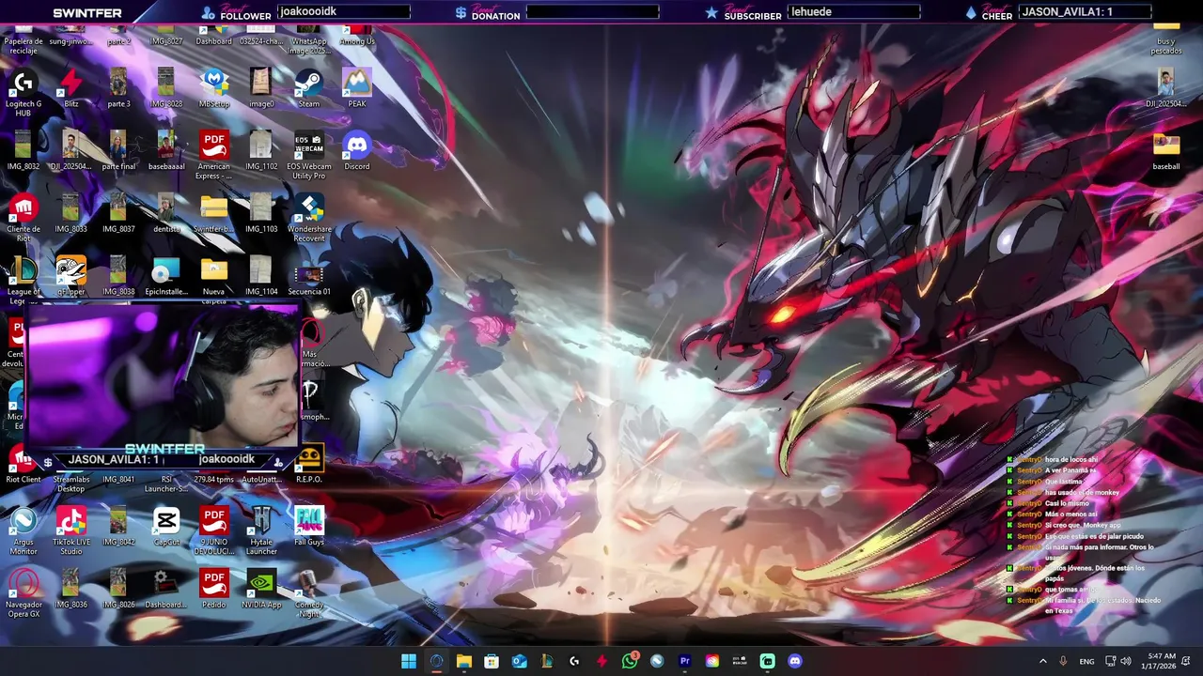Screen dimensions: 1203x676
Task: Select American Express PDF file
Action: tap(214, 156)
